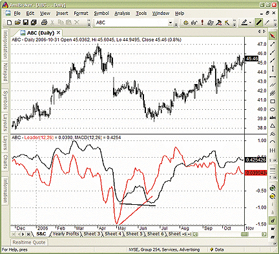This screenshot has height=254, width=279.
Task: Click the pen line color swatch
Action: point(244,23)
